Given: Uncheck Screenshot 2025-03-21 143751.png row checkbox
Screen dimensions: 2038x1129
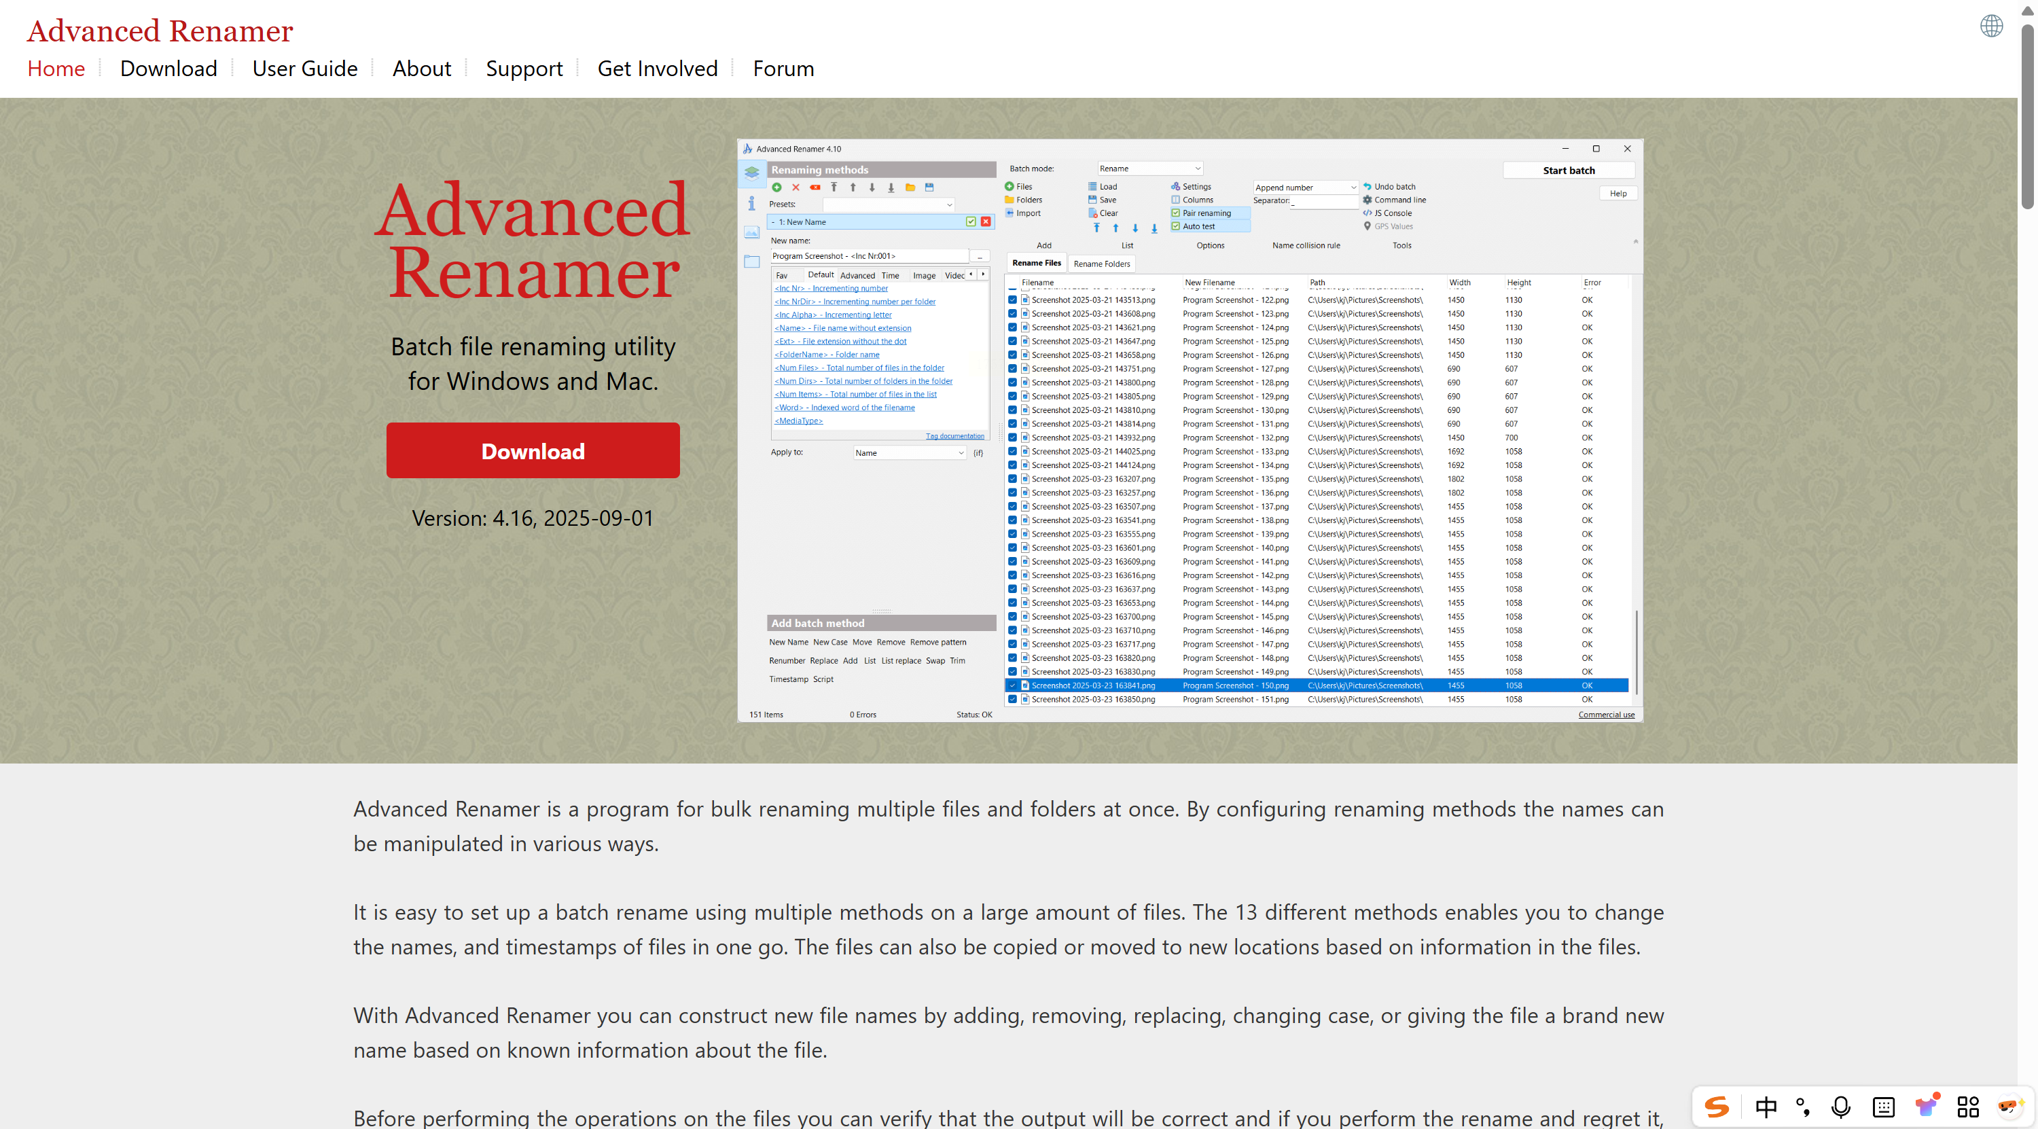Looking at the screenshot, I should click(x=1013, y=370).
